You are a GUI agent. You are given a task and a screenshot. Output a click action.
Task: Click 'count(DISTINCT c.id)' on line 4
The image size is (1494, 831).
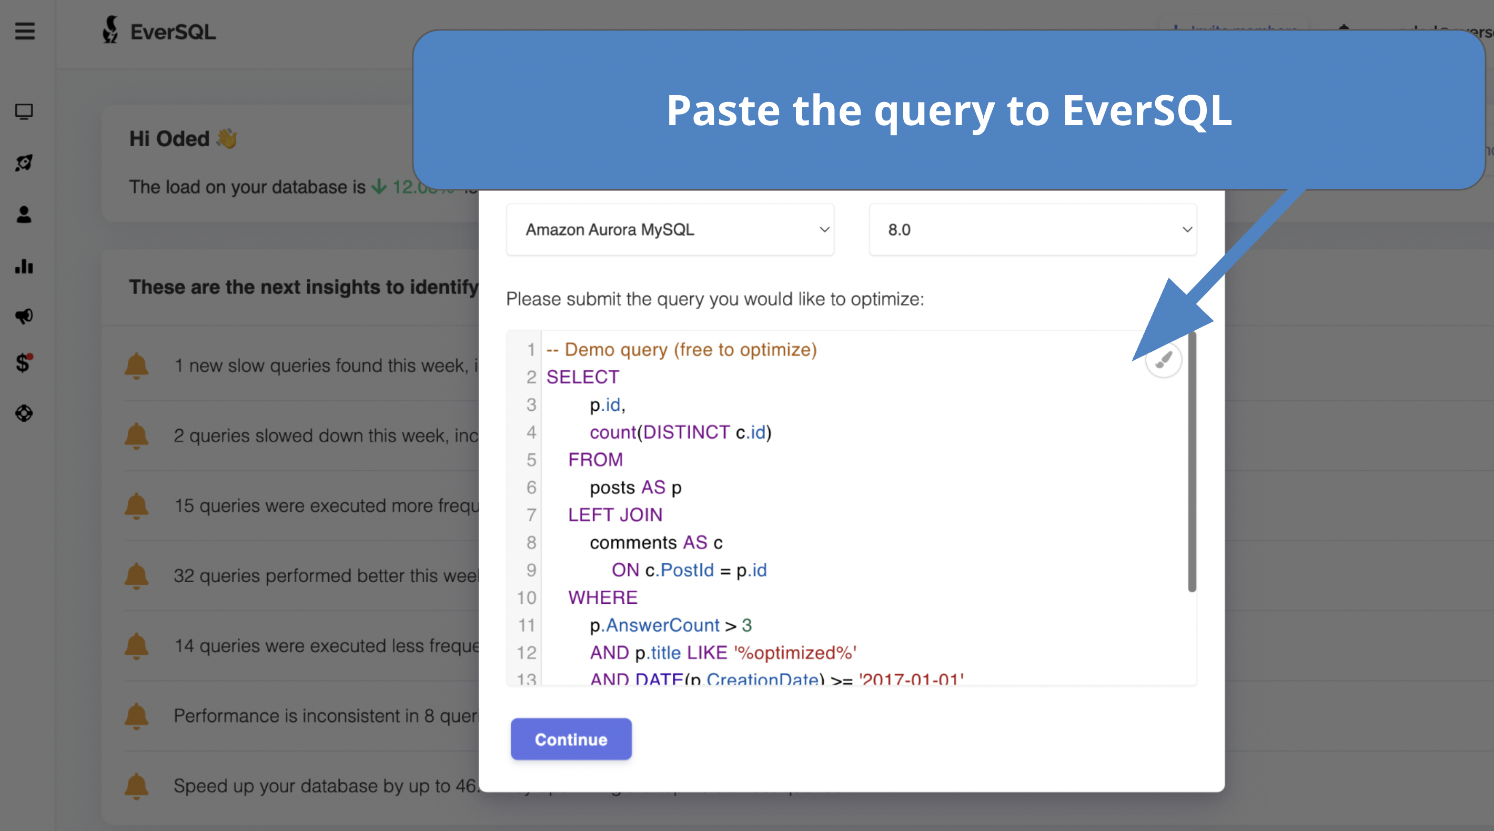pos(680,432)
